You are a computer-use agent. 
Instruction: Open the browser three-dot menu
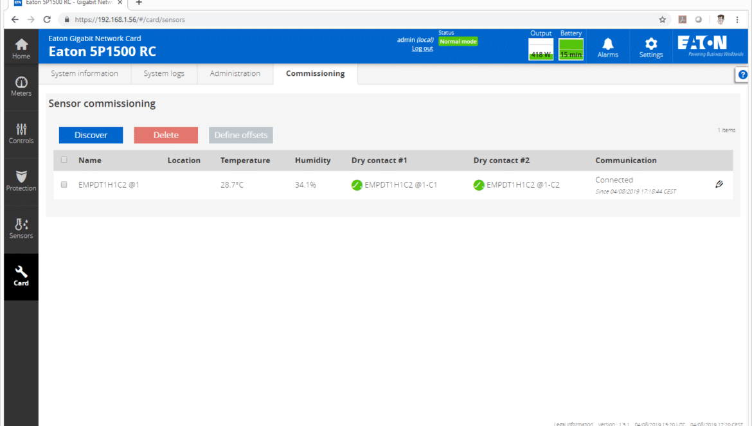pos(737,20)
